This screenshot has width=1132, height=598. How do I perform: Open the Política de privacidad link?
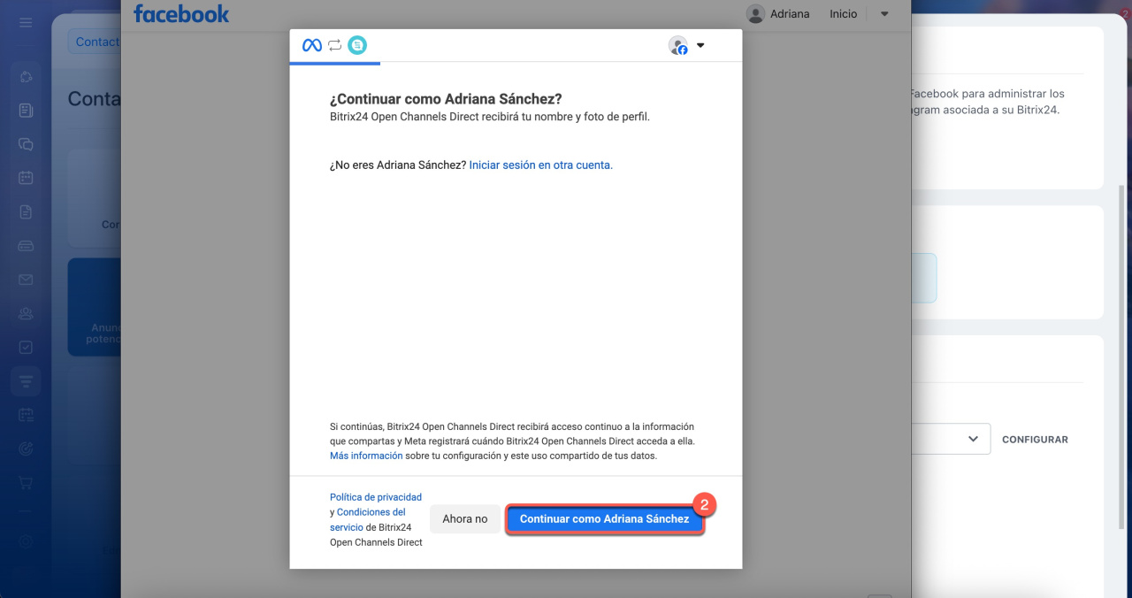(x=376, y=497)
